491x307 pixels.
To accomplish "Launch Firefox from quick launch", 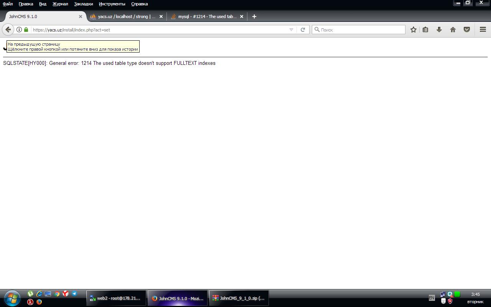I will coord(39,302).
